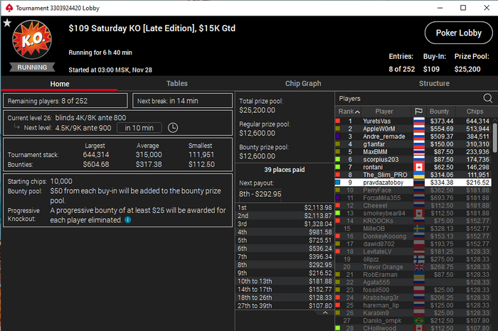Click the players list vertical scrollbar
Screen dimensions: 498x331
coord(495,138)
